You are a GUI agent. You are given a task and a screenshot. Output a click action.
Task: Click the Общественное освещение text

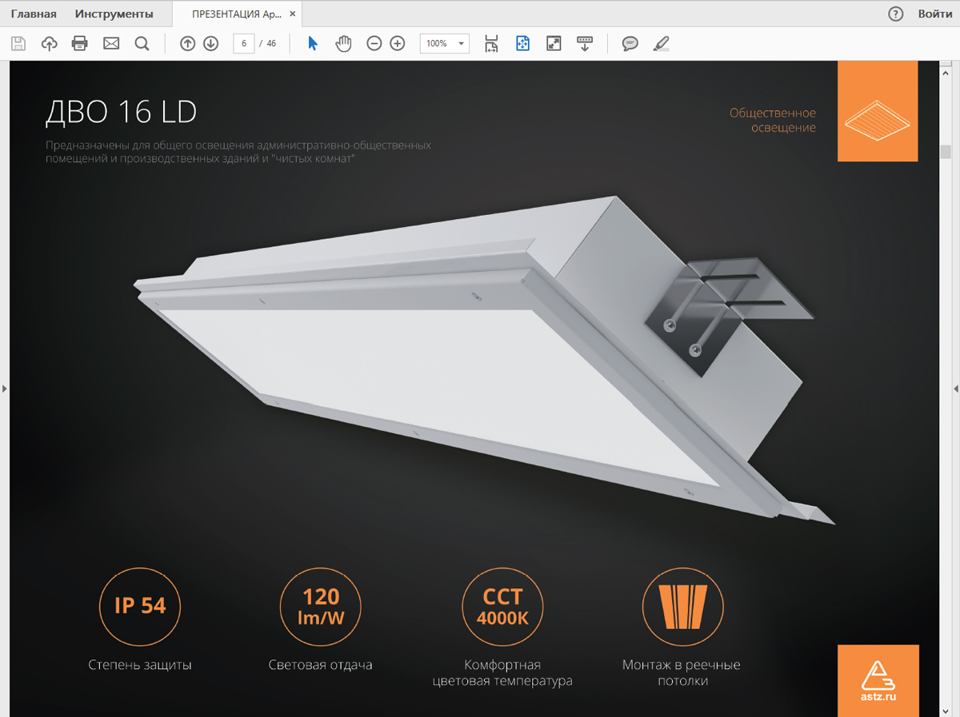773,120
